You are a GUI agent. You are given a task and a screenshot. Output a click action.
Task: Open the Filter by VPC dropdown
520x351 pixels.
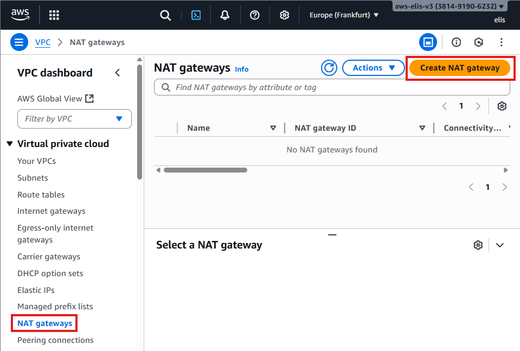[74, 119]
